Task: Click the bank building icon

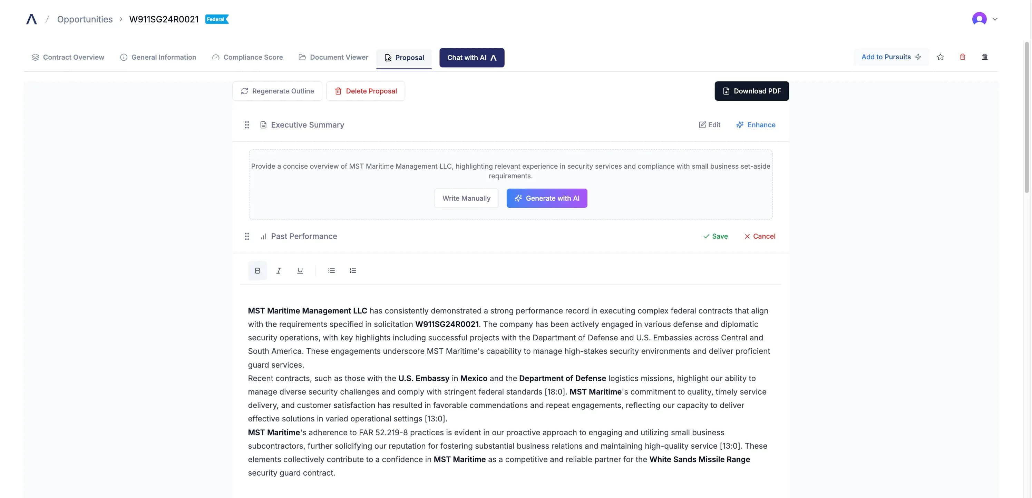Action: tap(985, 57)
